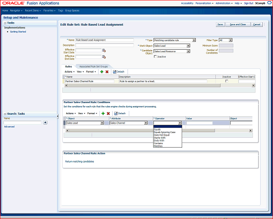273x219 pixels.
Task: Open Recent Items menu
Action: 33,10
